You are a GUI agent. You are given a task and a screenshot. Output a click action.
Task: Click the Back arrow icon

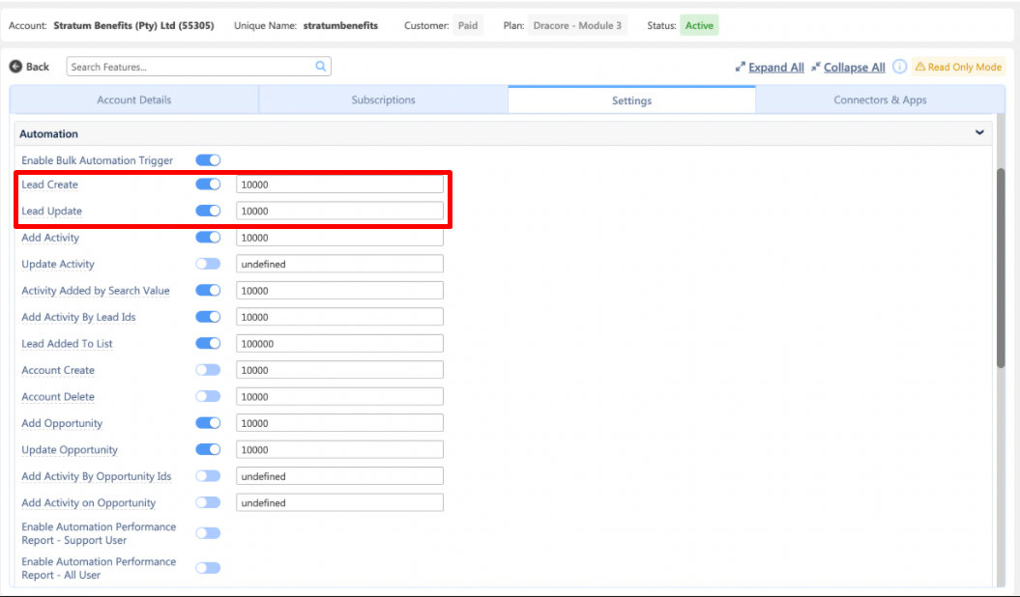[15, 67]
